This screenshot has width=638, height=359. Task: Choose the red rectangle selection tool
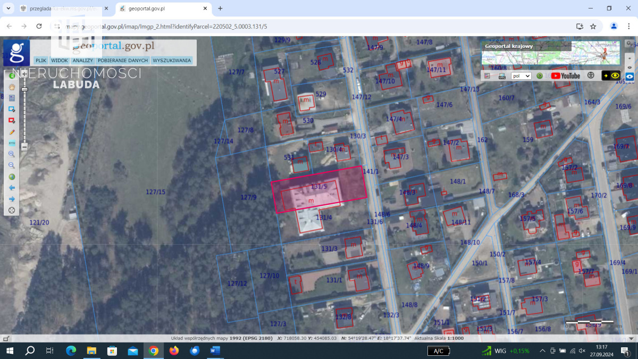point(12,120)
